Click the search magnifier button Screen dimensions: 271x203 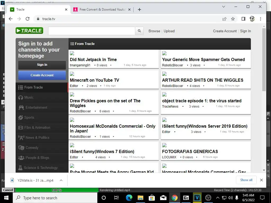139,31
